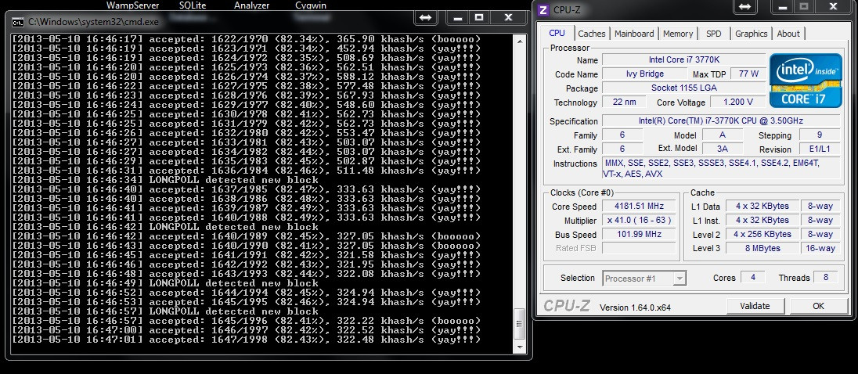The width and height of the screenshot is (858, 374).
Task: Click the Core Speed value 4181.51 MHz
Action: click(x=639, y=206)
